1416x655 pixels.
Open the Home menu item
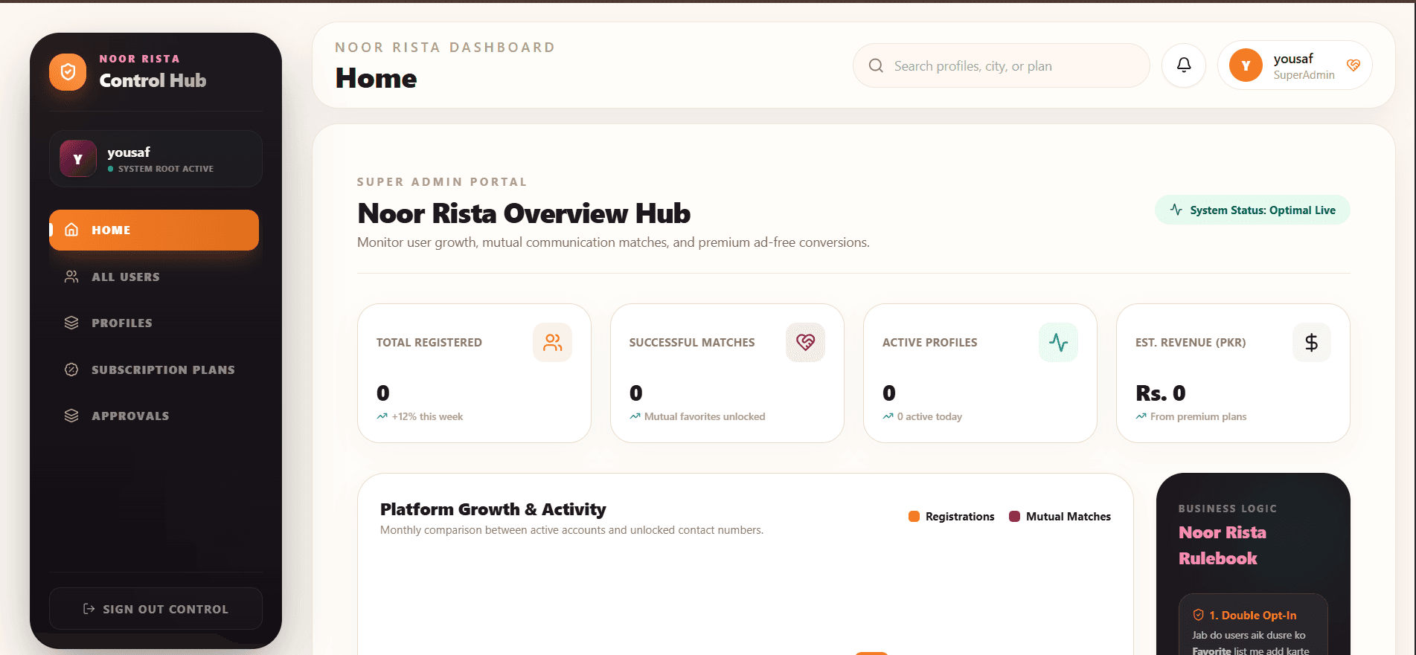[154, 230]
